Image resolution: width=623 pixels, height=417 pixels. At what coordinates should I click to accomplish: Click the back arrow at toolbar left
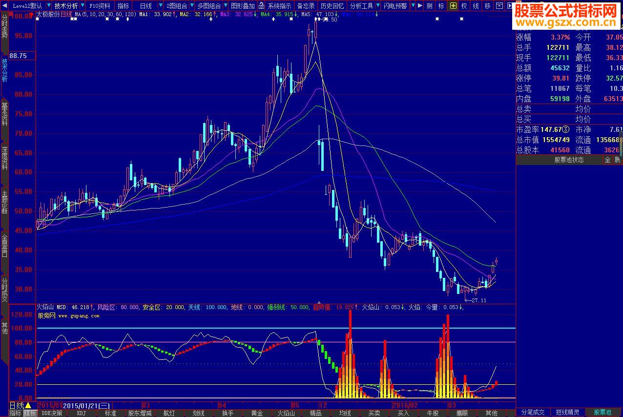4,6
